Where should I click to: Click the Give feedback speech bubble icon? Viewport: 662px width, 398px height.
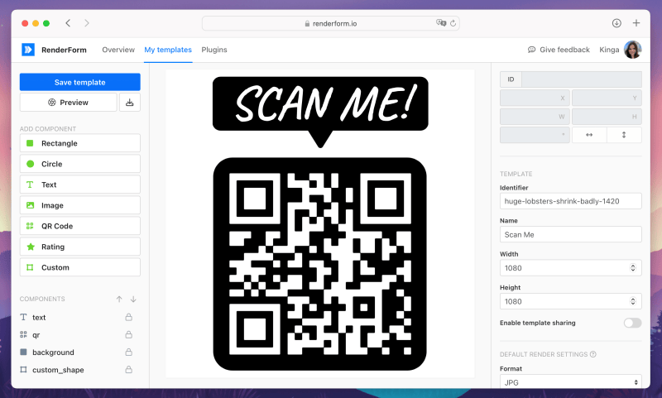coord(531,50)
